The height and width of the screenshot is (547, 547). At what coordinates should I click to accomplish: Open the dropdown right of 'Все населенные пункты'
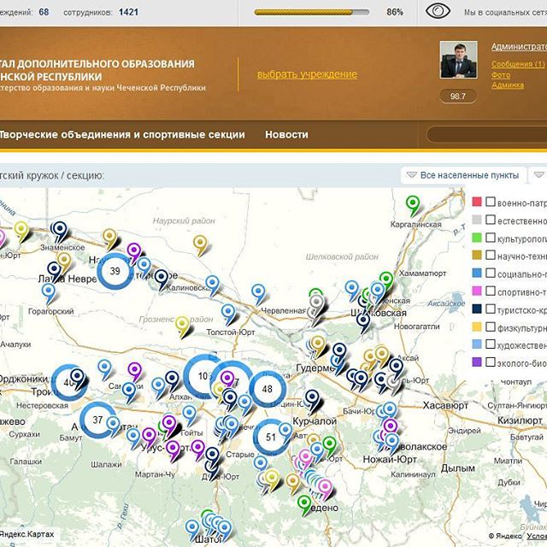coord(540,175)
